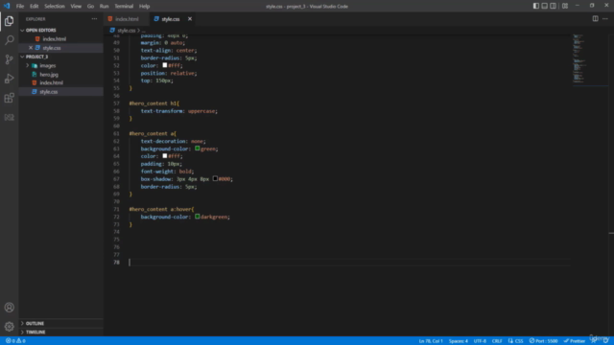
Task: Open the Source Control view icon
Action: click(x=9, y=59)
